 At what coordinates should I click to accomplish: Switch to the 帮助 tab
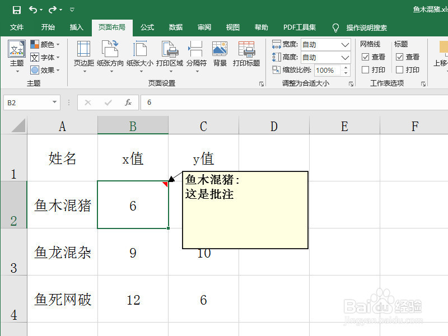[262, 27]
